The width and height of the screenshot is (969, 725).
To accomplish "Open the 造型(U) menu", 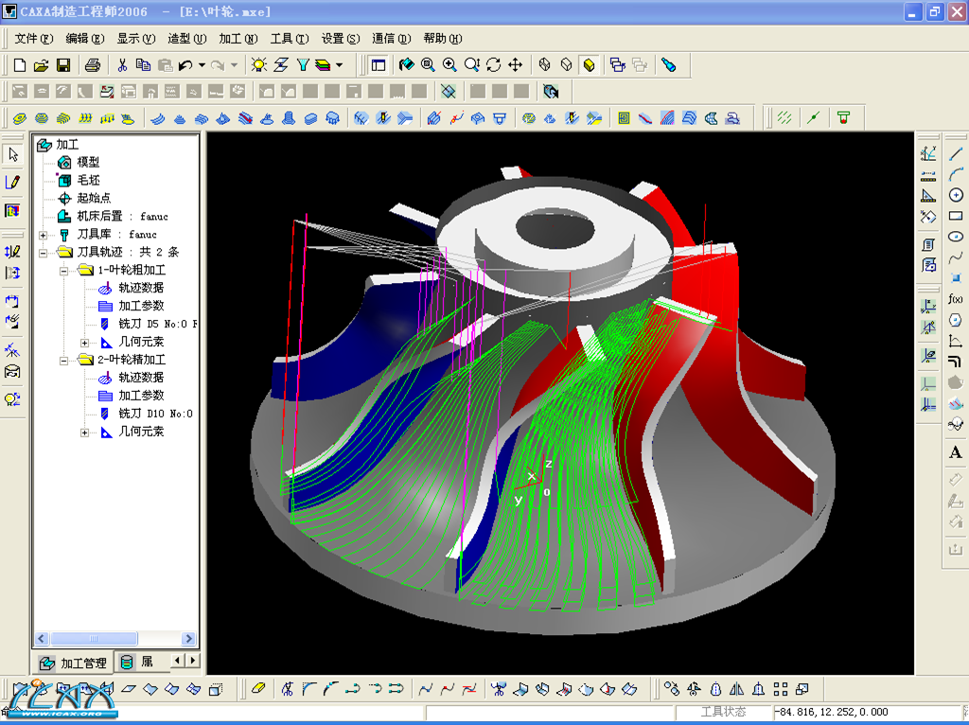I will (x=186, y=39).
